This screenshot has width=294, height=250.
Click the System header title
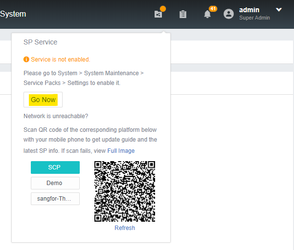click(x=13, y=14)
